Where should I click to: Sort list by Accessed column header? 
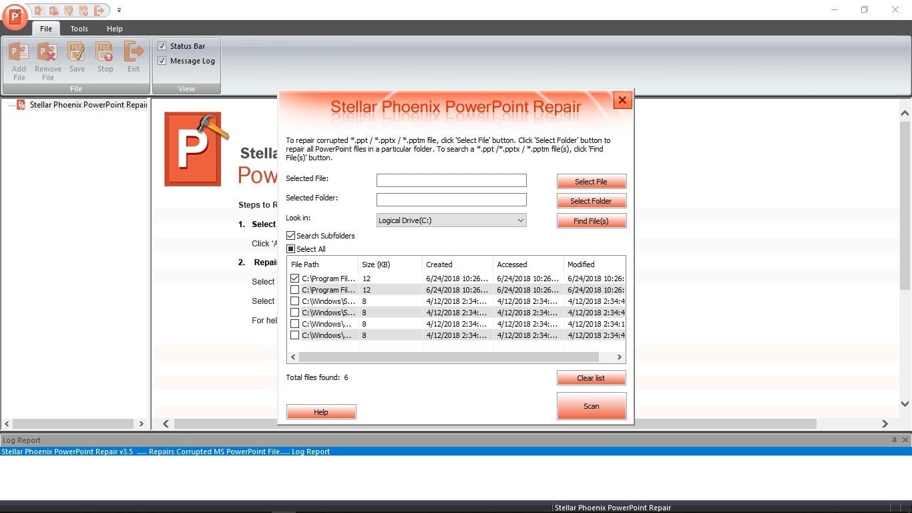(528, 265)
